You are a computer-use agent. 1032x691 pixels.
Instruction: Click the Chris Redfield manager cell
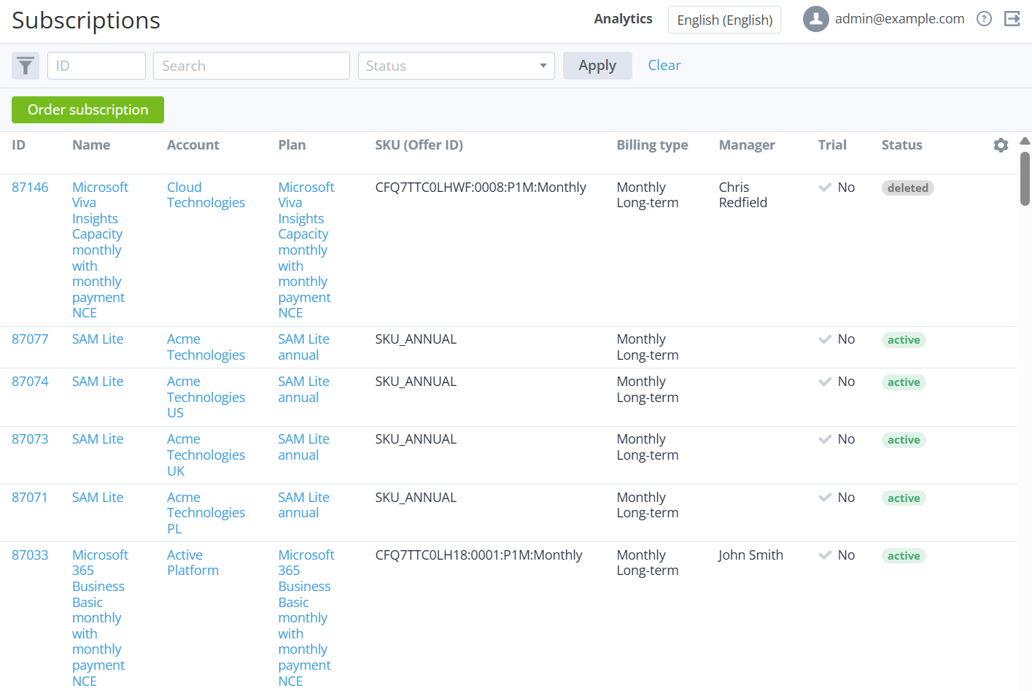pyautogui.click(x=742, y=195)
